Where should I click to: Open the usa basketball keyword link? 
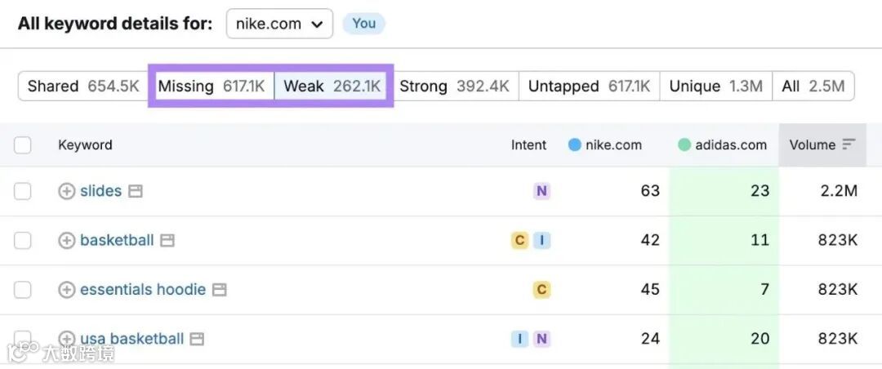point(131,339)
